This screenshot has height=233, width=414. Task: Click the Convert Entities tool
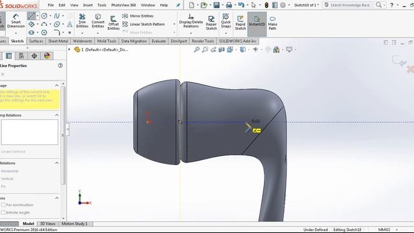coord(98,21)
